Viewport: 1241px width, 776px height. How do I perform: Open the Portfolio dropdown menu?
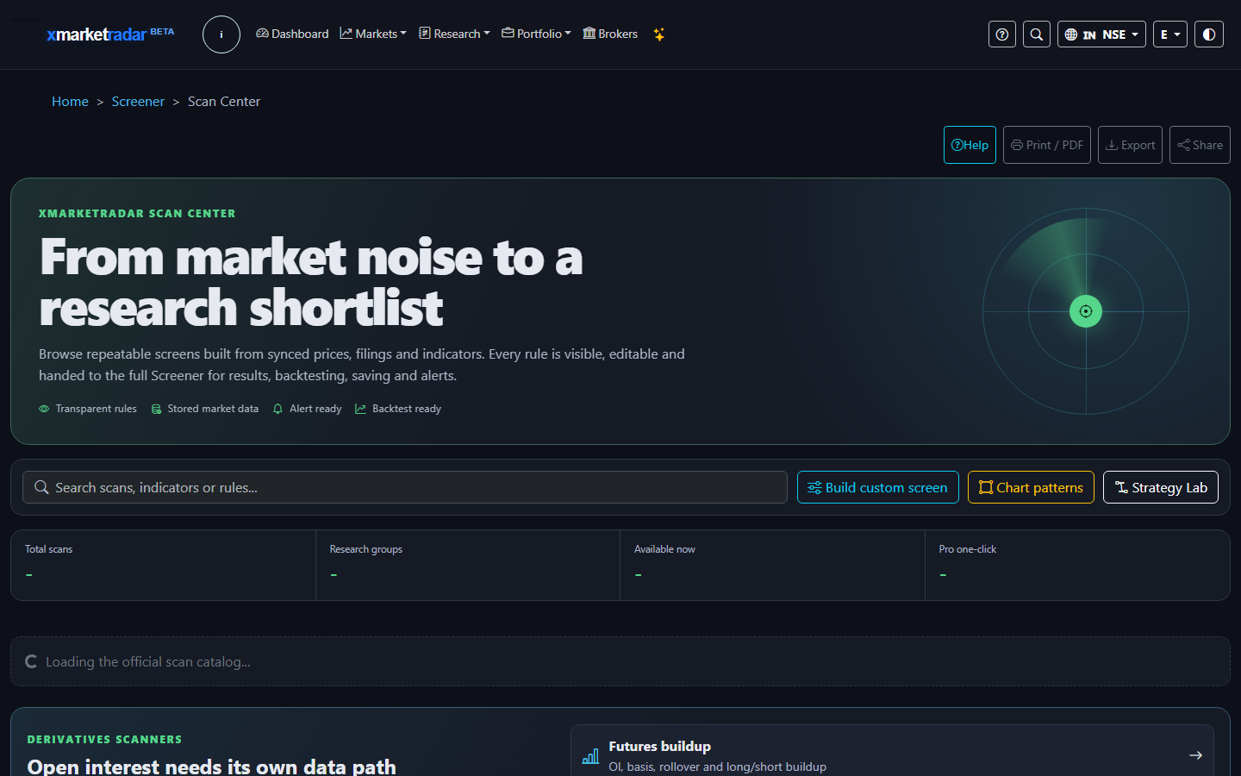[x=536, y=34]
